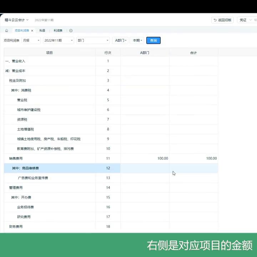Select the 教育费附加、矿产资源补偿税 row
Screen dimensions: 257x257
111,148
